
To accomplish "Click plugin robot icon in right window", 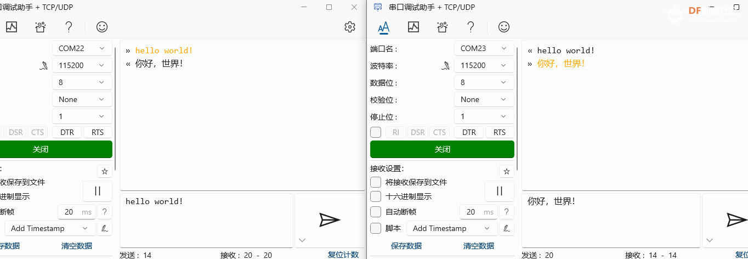I will 442,26.
